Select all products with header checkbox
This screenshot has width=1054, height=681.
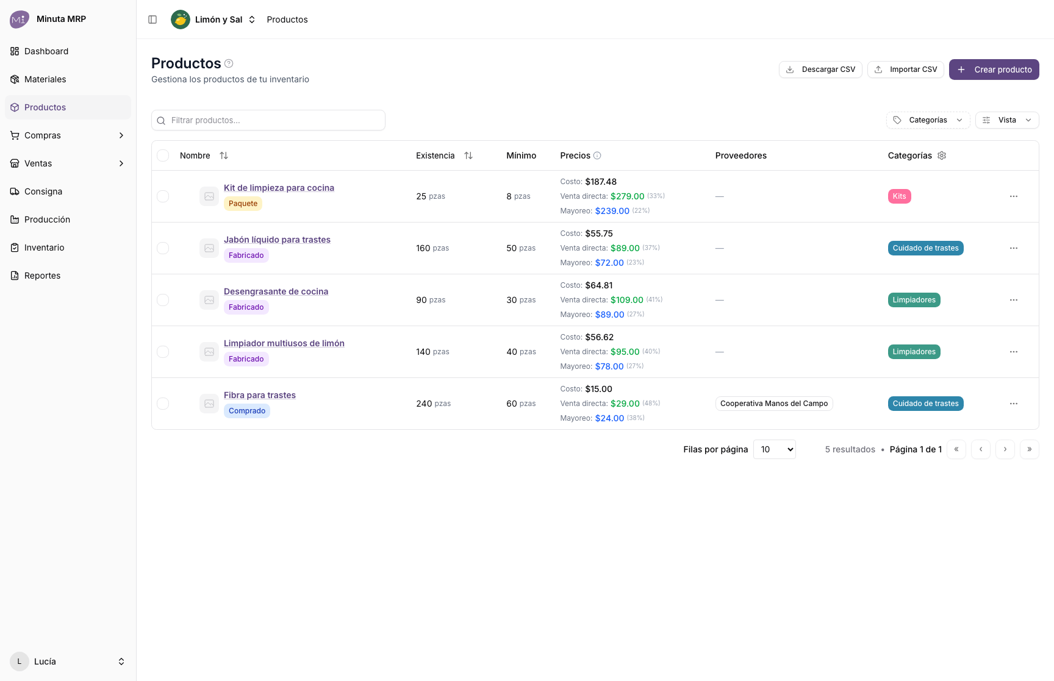point(163,155)
